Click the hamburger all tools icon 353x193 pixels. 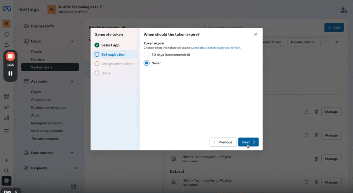(7, 131)
